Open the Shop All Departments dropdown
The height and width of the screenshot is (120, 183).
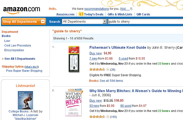(x=24, y=21)
